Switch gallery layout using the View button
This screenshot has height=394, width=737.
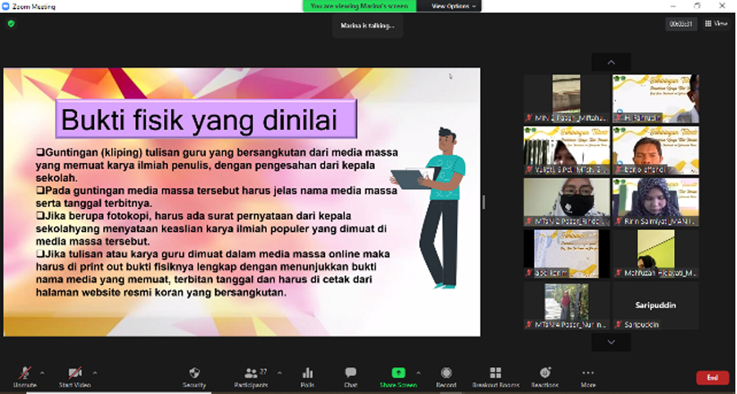pos(716,24)
